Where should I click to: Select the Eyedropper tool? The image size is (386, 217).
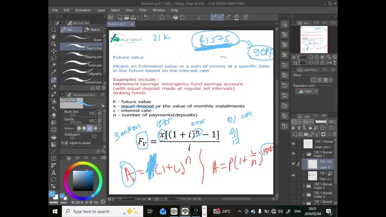pos(54,72)
